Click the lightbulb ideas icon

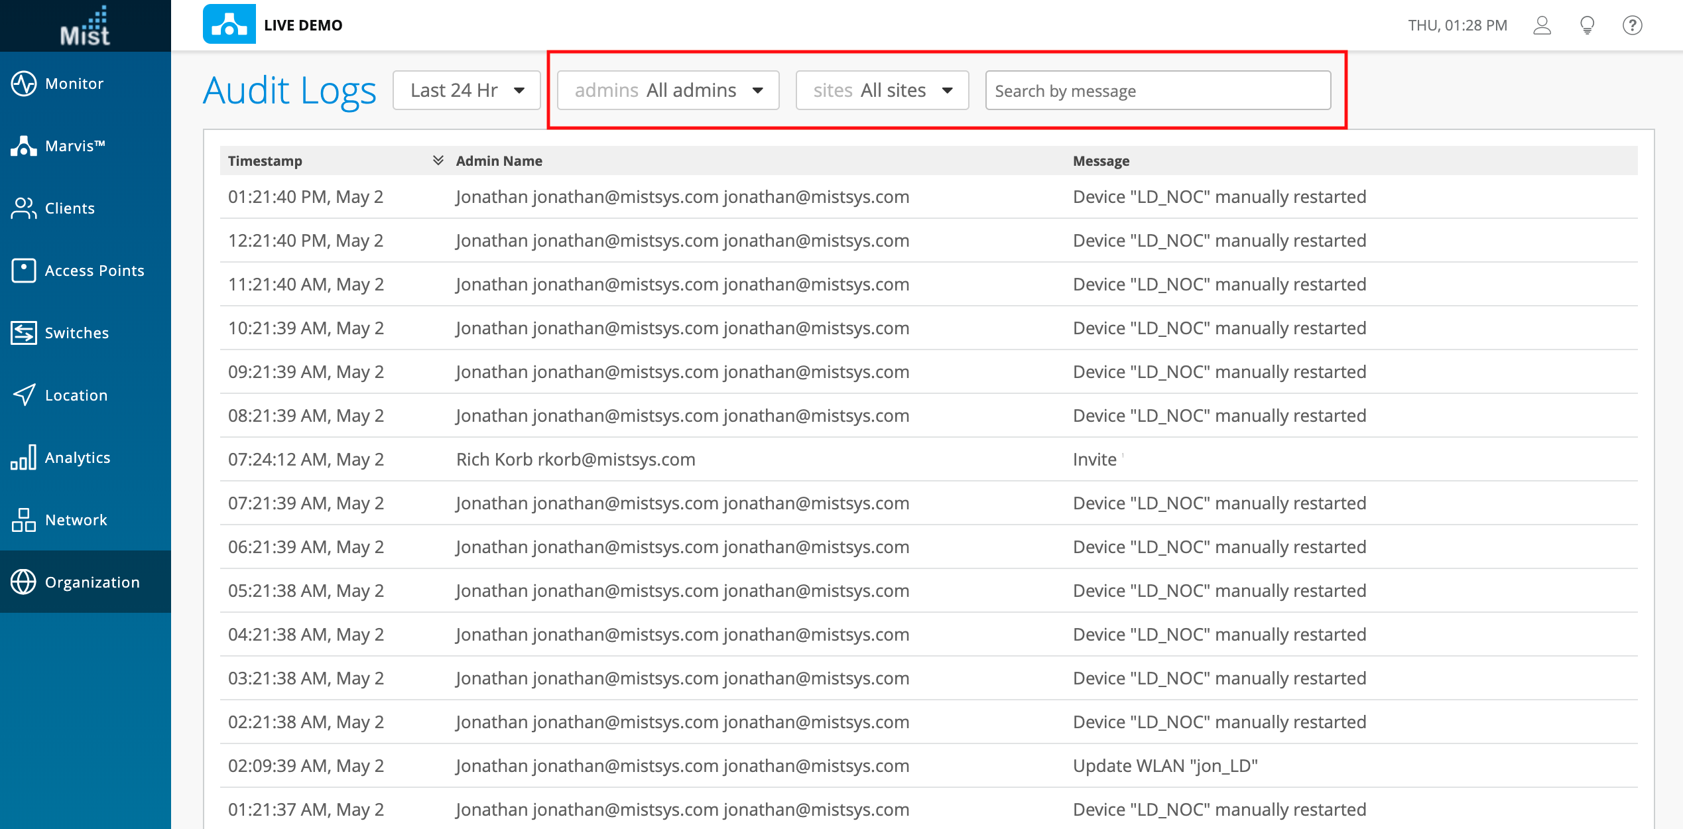pyautogui.click(x=1587, y=25)
